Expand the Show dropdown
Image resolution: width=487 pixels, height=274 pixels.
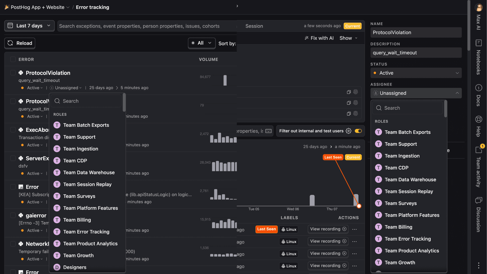point(349,38)
